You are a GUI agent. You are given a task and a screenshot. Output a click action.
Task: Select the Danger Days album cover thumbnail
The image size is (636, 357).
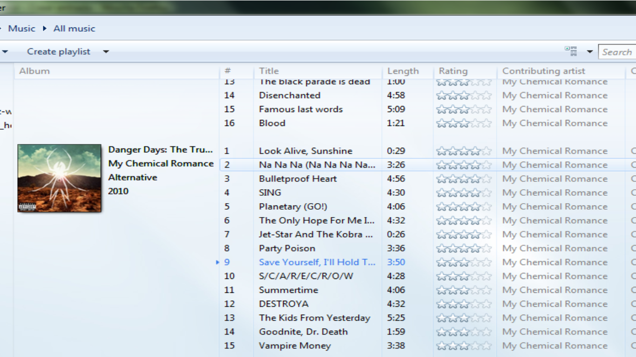tap(59, 178)
